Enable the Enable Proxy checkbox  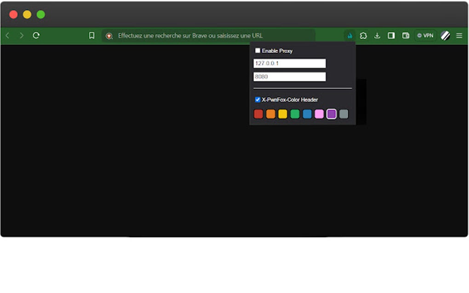pyautogui.click(x=257, y=51)
